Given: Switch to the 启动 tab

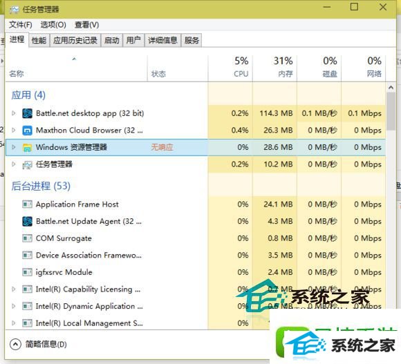Looking at the screenshot, I should (112, 40).
